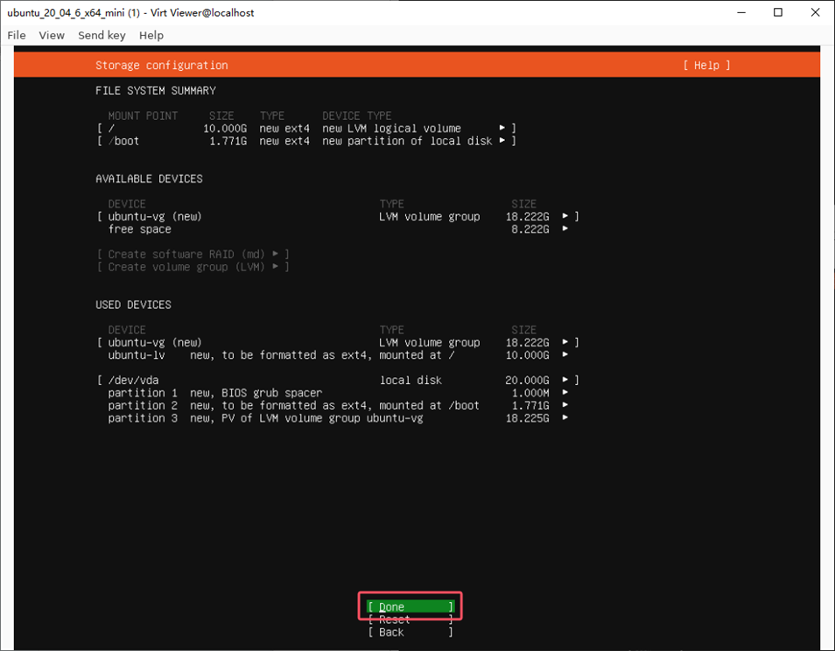Open the Send key menu
The image size is (835, 651).
coord(102,35)
